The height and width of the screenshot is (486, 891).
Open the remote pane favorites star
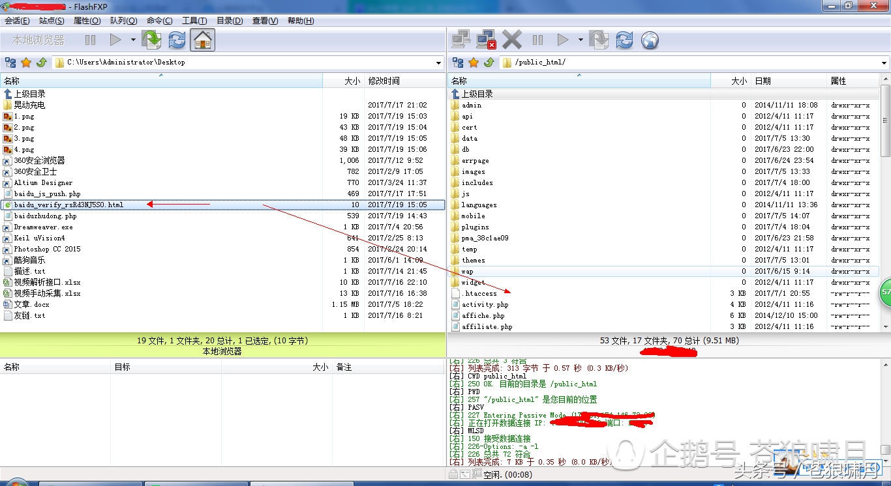pyautogui.click(x=474, y=63)
